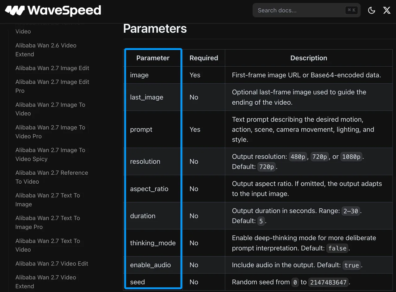Click 'Yes' in the image row

(195, 75)
